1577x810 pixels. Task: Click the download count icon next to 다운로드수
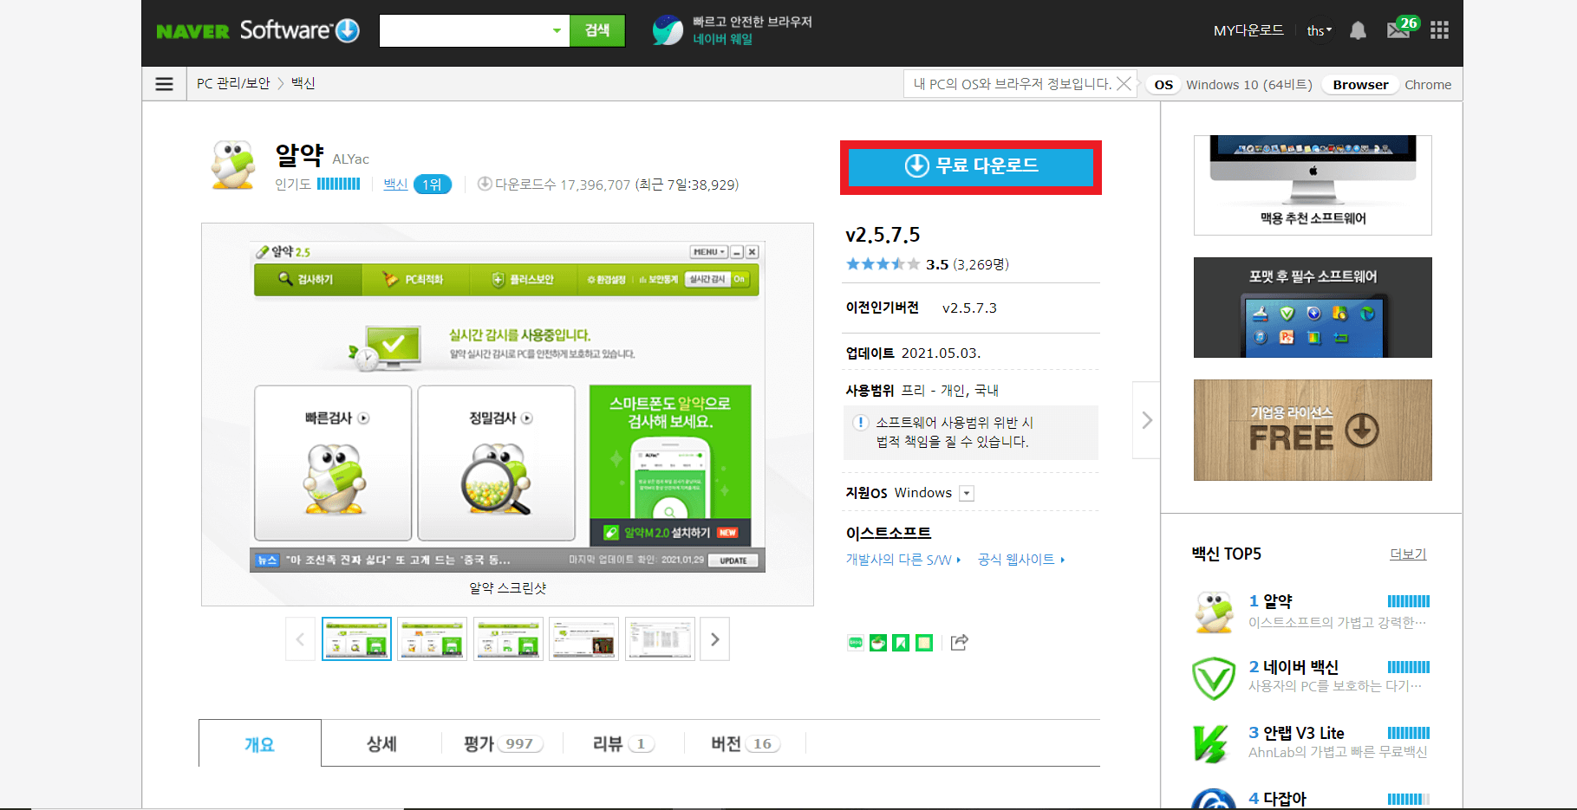click(485, 184)
